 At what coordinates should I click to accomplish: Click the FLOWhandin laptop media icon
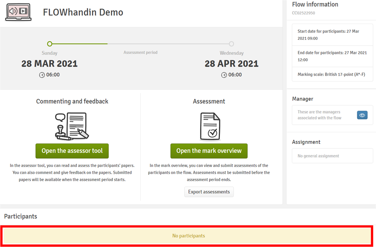coord(18,12)
